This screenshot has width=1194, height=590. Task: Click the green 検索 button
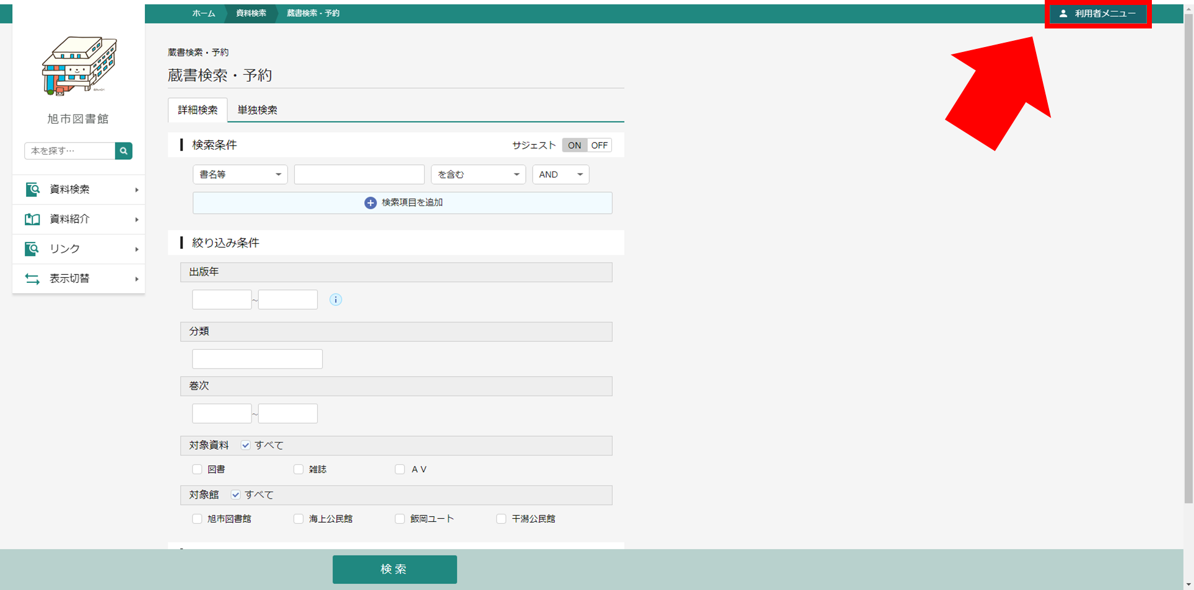(394, 569)
